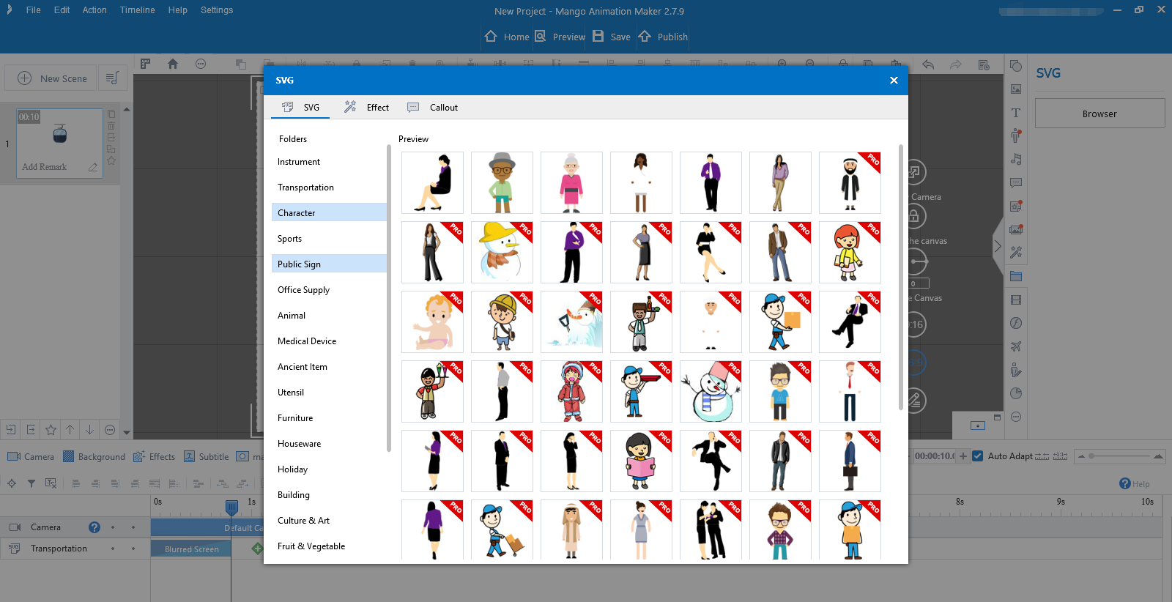The image size is (1172, 602).
Task: Click the undo arrow in canvas toolbar
Action: click(928, 65)
